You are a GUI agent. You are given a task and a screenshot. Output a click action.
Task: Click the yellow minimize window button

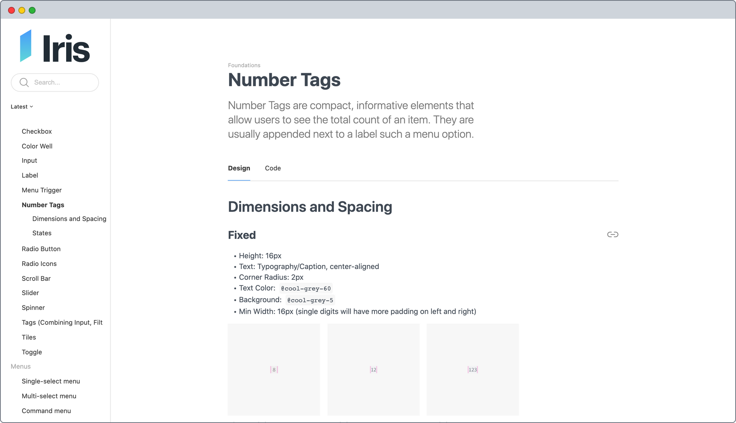[22, 10]
